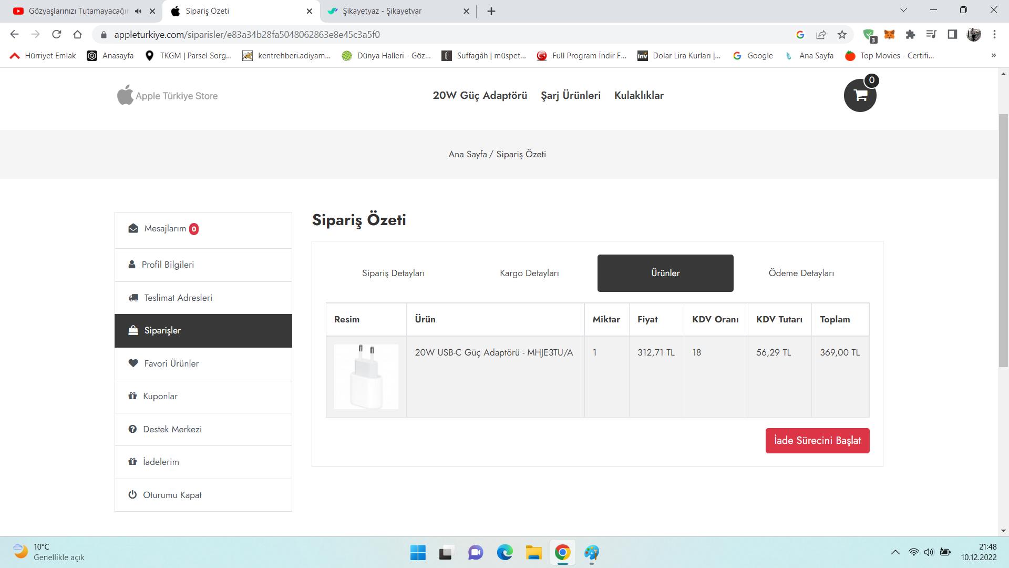Toggle the browser side panel icon

[952, 35]
